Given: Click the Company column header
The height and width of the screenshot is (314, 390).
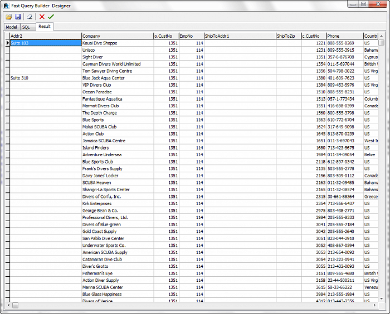Looking at the screenshot, I should pos(117,36).
